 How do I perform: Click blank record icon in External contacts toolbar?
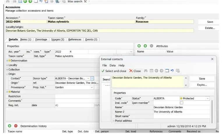coord(167,71)
